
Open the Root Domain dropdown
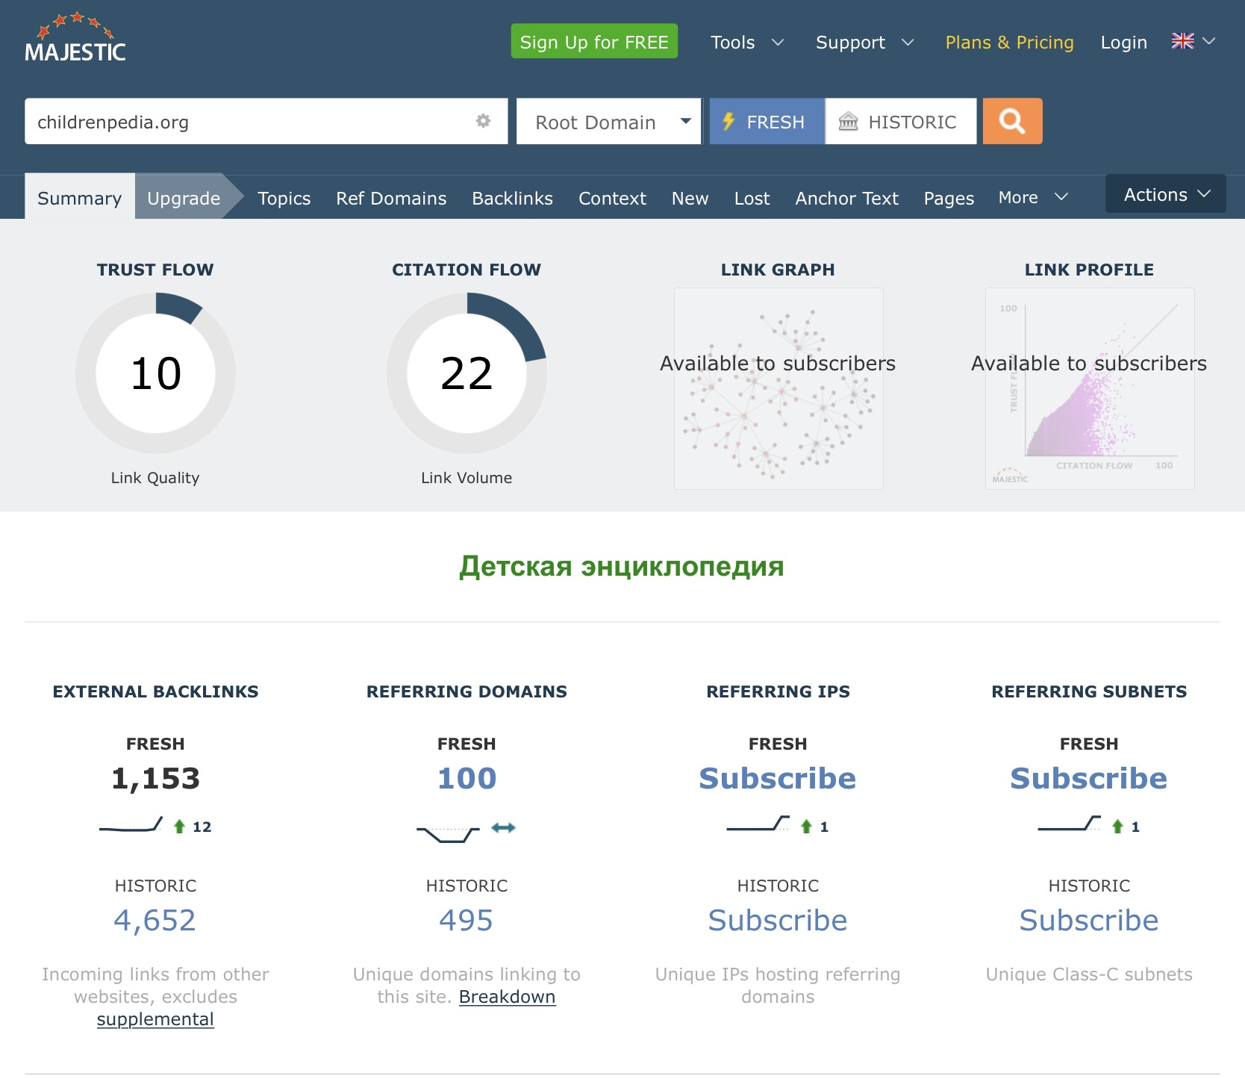coord(608,121)
